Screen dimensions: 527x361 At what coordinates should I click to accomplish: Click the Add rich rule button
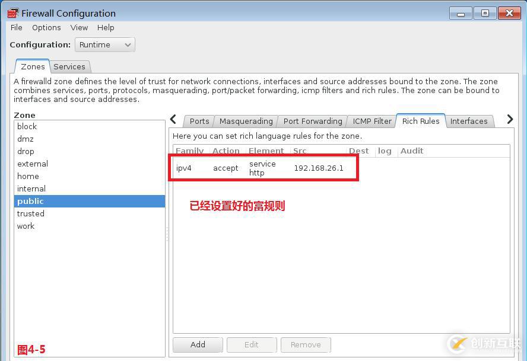point(198,344)
